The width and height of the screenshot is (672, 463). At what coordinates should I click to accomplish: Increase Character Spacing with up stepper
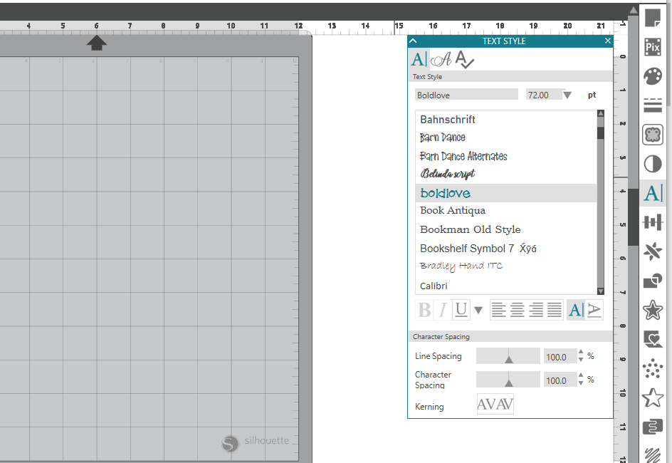tap(581, 375)
